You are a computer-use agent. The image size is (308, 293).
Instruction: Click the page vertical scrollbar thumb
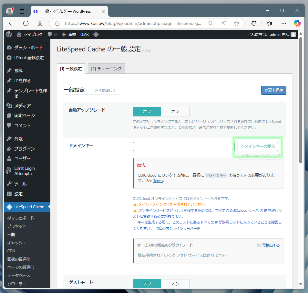pyautogui.click(x=301, y=100)
